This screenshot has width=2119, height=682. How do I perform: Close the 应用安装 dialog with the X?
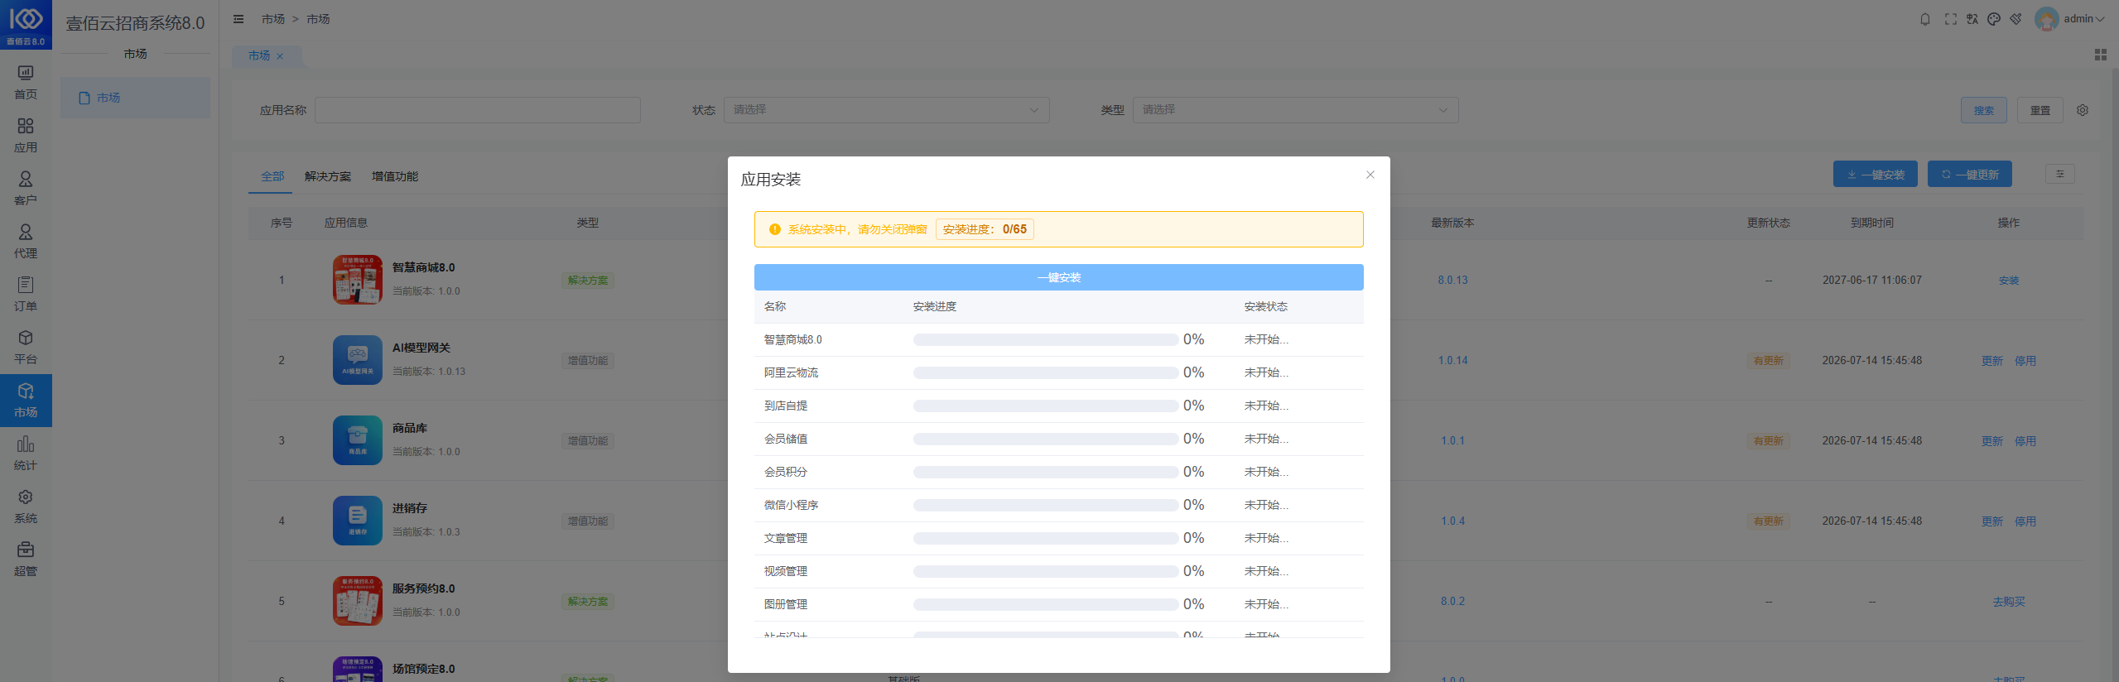pyautogui.click(x=1370, y=175)
